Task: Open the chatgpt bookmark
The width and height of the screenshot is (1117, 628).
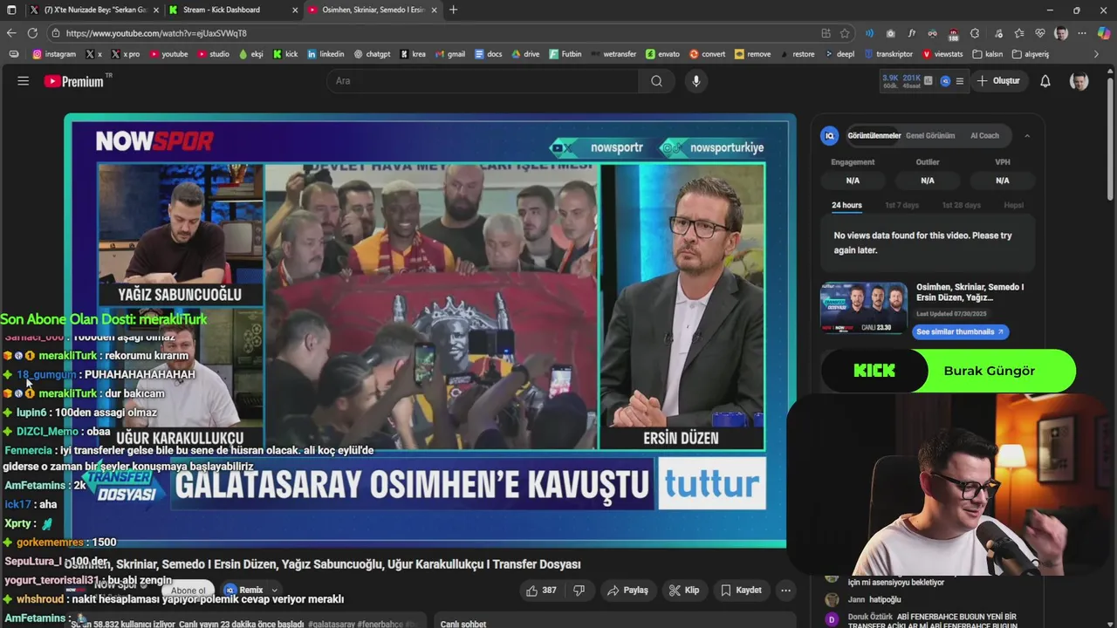Action: [x=372, y=54]
